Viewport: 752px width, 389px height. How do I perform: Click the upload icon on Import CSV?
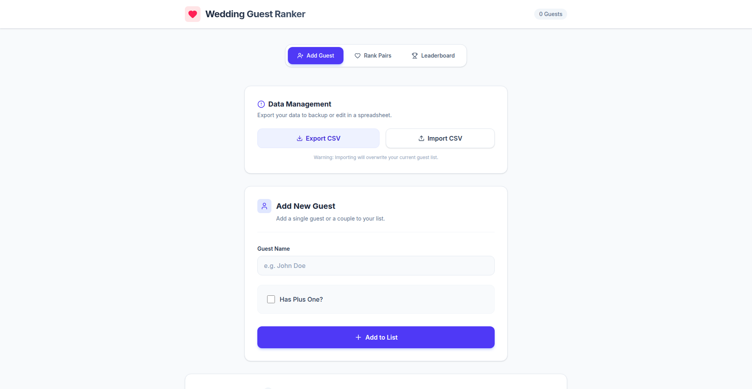pos(421,138)
